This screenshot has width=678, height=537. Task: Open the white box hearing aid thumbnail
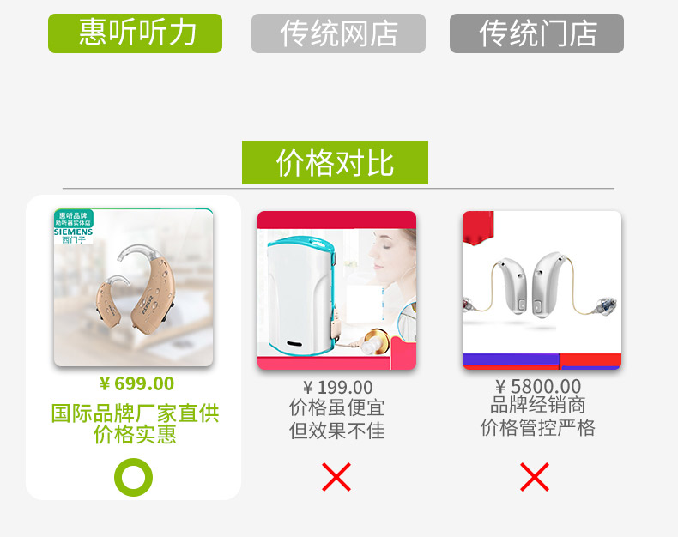[x=336, y=290]
